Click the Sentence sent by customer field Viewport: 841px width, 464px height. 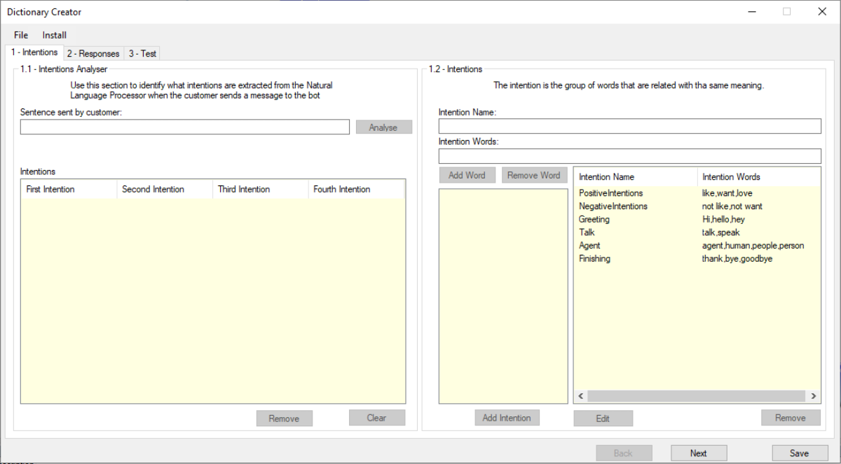[x=184, y=127]
